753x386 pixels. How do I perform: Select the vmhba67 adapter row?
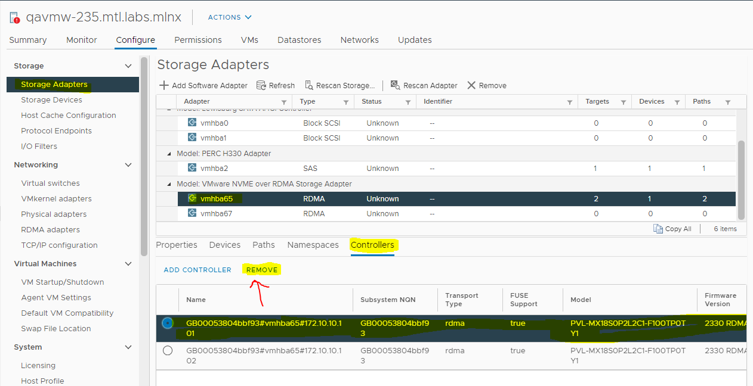pos(446,213)
